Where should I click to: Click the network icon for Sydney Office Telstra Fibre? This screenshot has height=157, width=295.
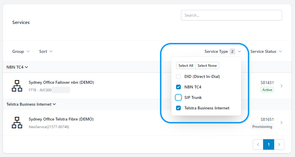pyautogui.click(x=17, y=123)
